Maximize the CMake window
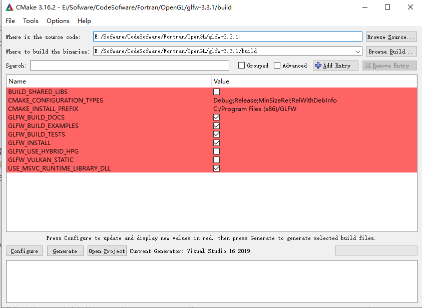The width and height of the screenshot is (422, 308). pyautogui.click(x=387, y=7)
